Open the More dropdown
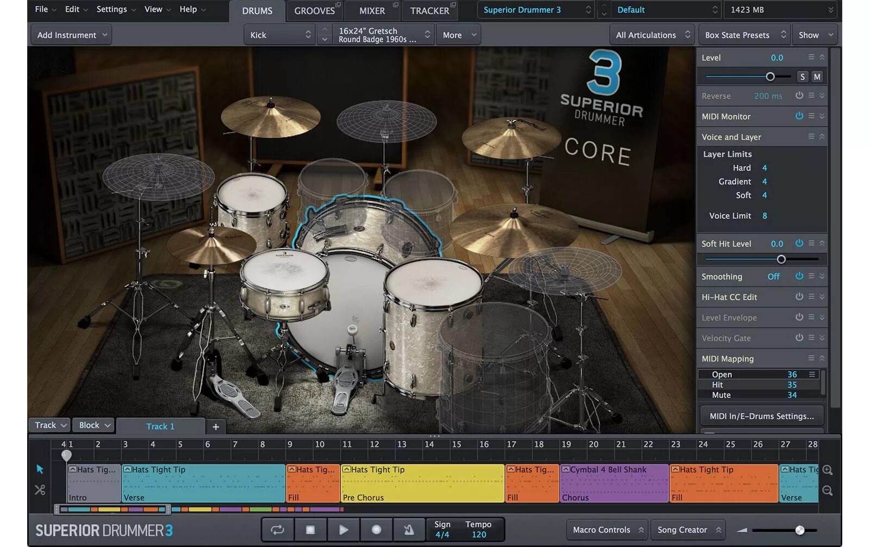This screenshot has width=870, height=547. tap(458, 35)
